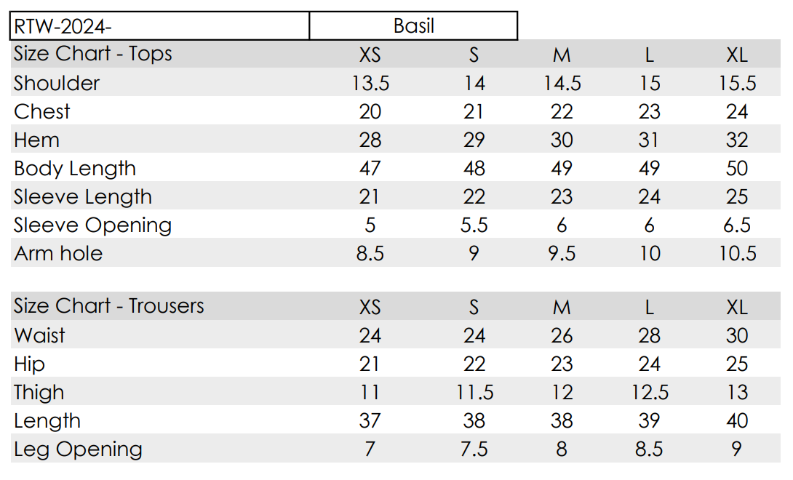Click the Hem value 32 for XL
This screenshot has width=793, height=480.
point(737,140)
